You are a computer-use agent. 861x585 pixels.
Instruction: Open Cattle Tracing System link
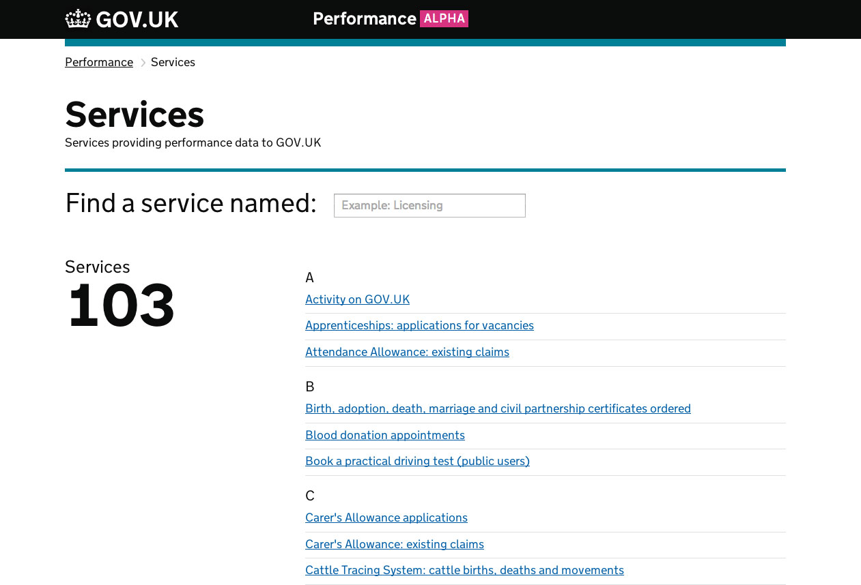464,570
